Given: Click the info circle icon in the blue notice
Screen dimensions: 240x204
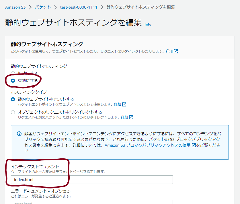Looking at the screenshot, I should [19, 134].
